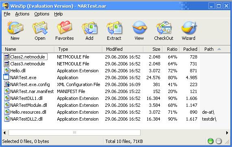232x147 pixels.
Task: Click the green status light indicator
Action: [210, 141]
